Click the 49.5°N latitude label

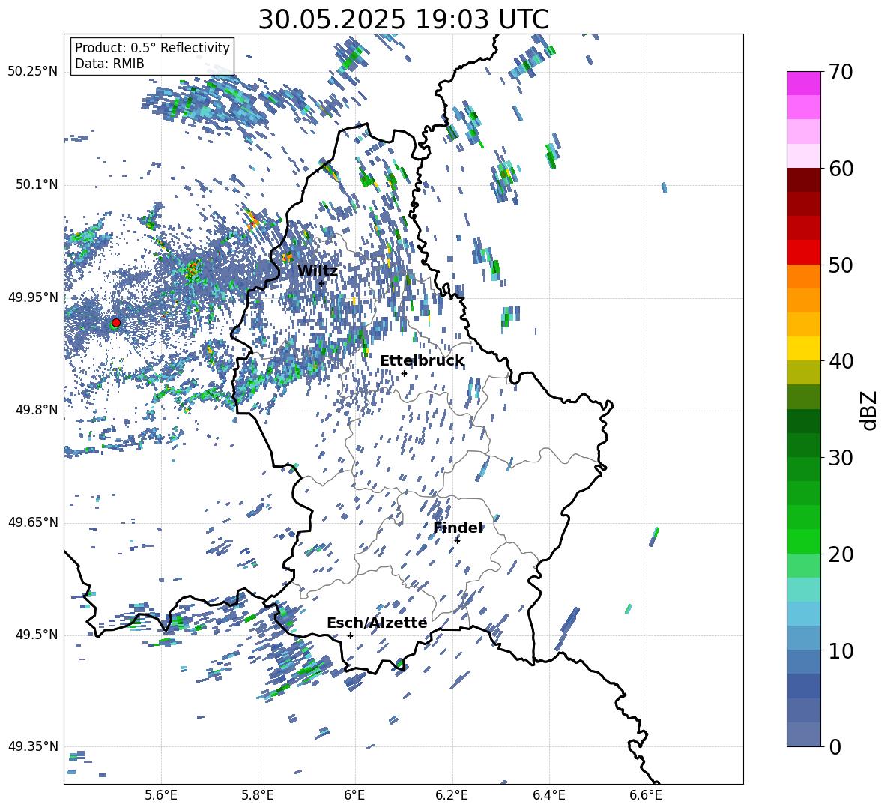(x=37, y=635)
